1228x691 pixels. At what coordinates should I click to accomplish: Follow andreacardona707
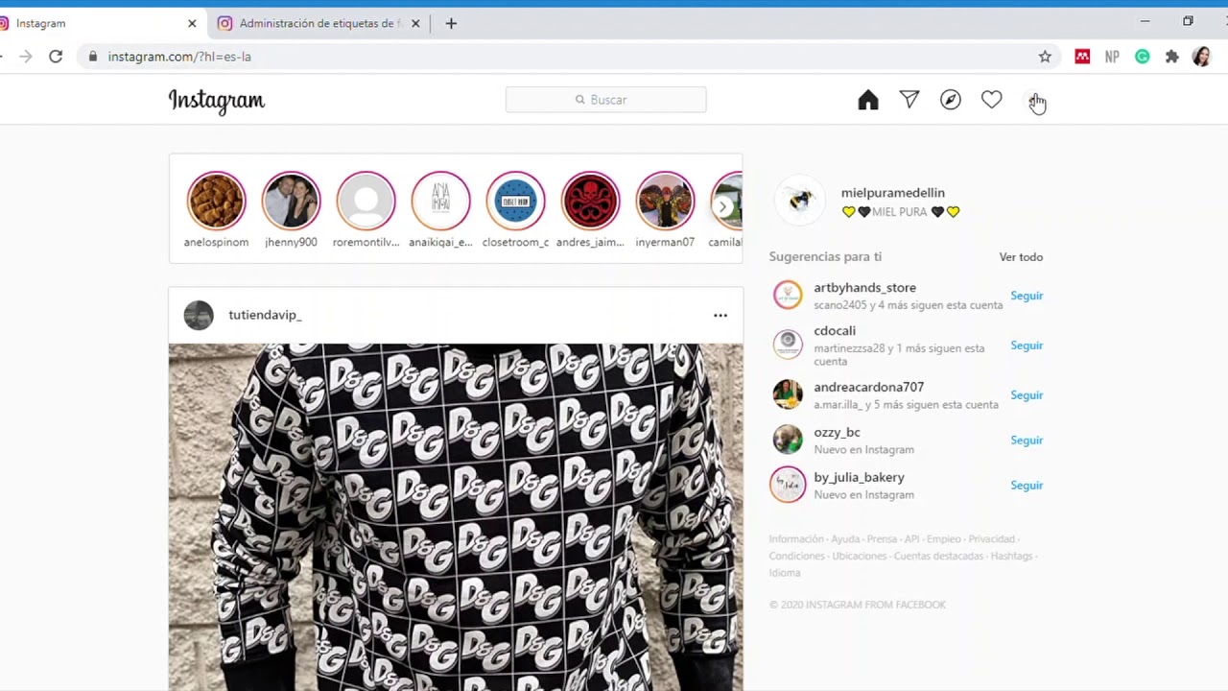tap(1027, 395)
